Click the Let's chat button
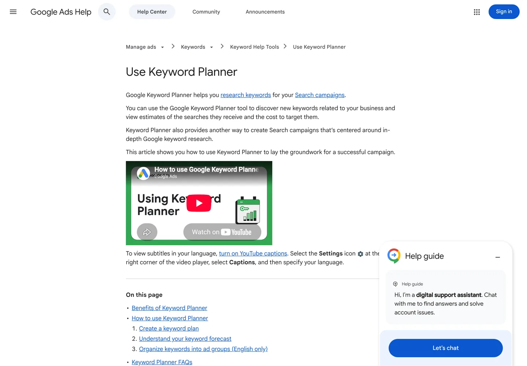527x366 pixels. 445,348
